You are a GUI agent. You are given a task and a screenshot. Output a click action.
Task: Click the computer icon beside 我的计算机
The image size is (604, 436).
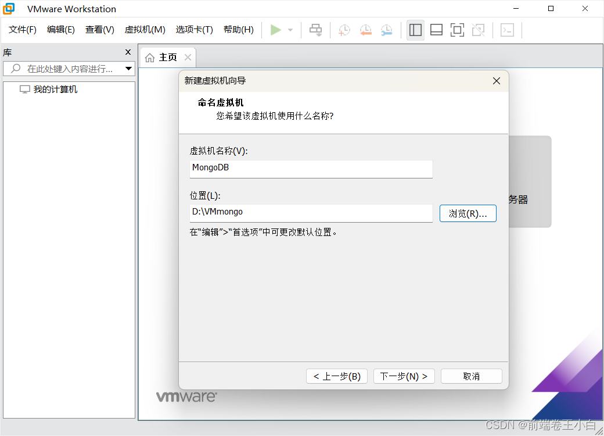24,90
